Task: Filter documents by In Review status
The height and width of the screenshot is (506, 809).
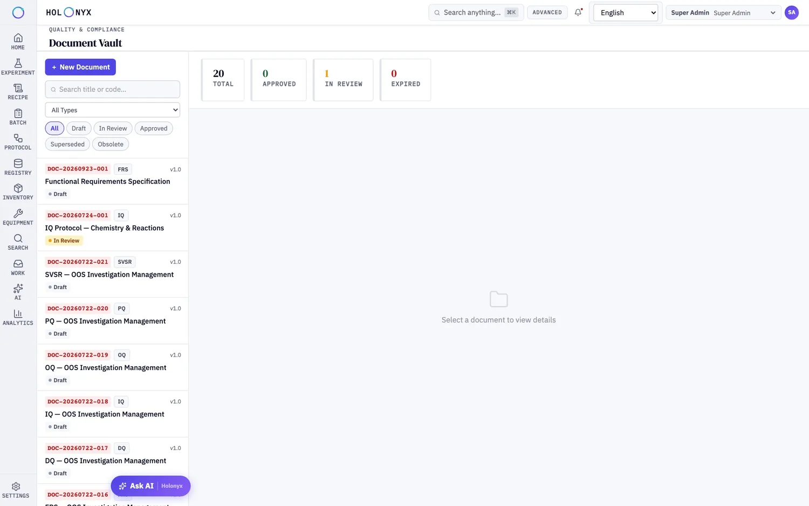Action: pos(113,128)
